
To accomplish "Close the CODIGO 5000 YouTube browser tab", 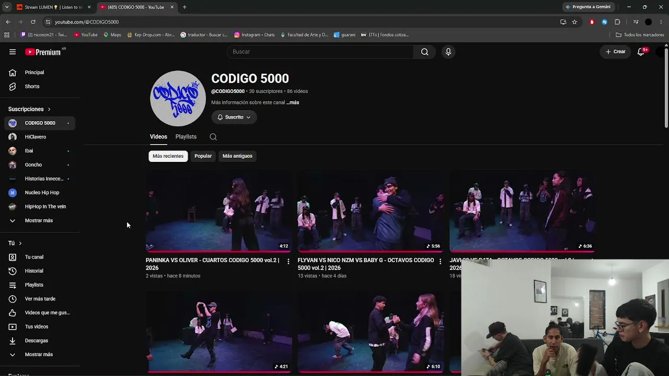I will pyautogui.click(x=172, y=7).
